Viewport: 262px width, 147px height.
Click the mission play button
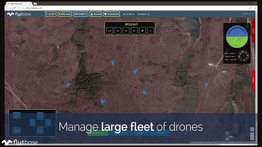[x=134, y=31]
